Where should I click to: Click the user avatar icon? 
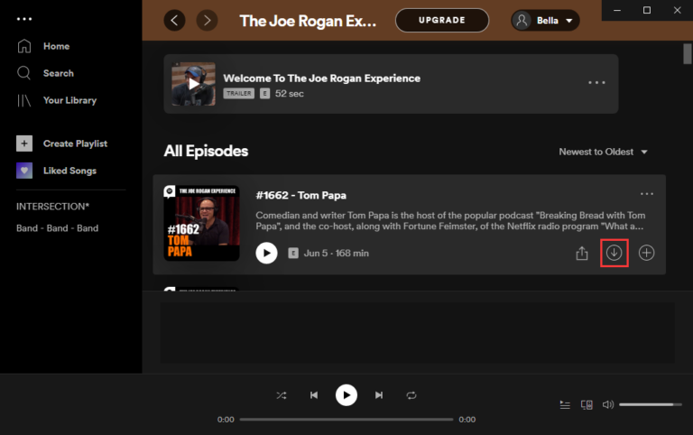pos(522,21)
